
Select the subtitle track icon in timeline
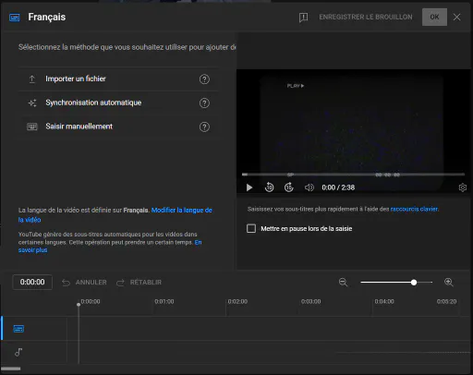[18, 329]
